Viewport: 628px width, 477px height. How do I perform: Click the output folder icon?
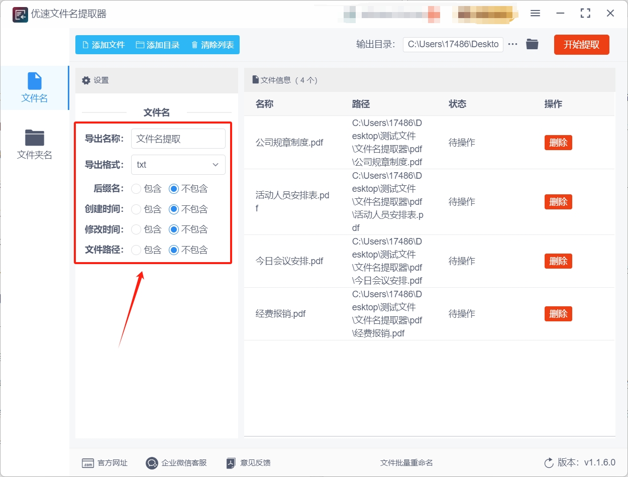point(532,44)
